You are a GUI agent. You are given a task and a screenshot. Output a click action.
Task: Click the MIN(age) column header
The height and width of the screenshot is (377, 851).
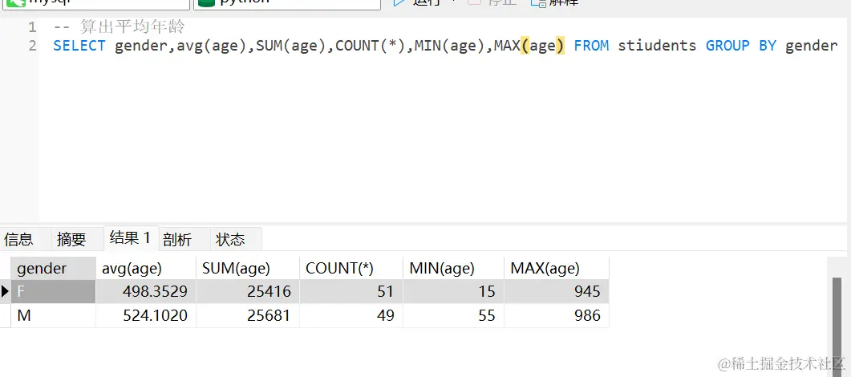click(x=453, y=268)
